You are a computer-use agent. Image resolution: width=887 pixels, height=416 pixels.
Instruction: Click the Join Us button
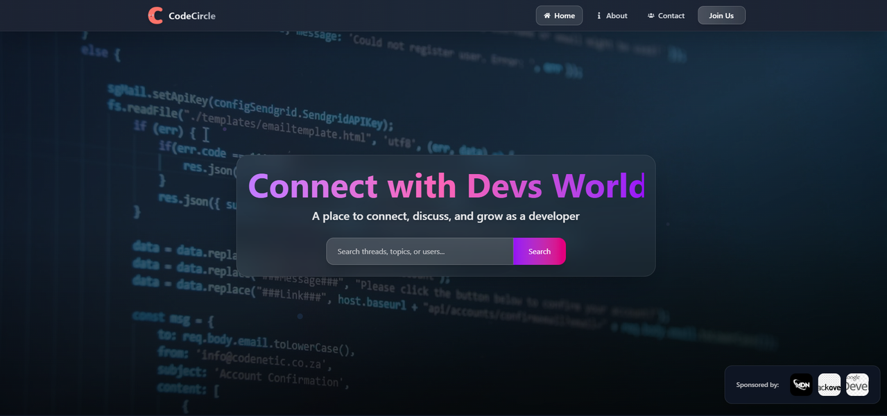click(721, 15)
